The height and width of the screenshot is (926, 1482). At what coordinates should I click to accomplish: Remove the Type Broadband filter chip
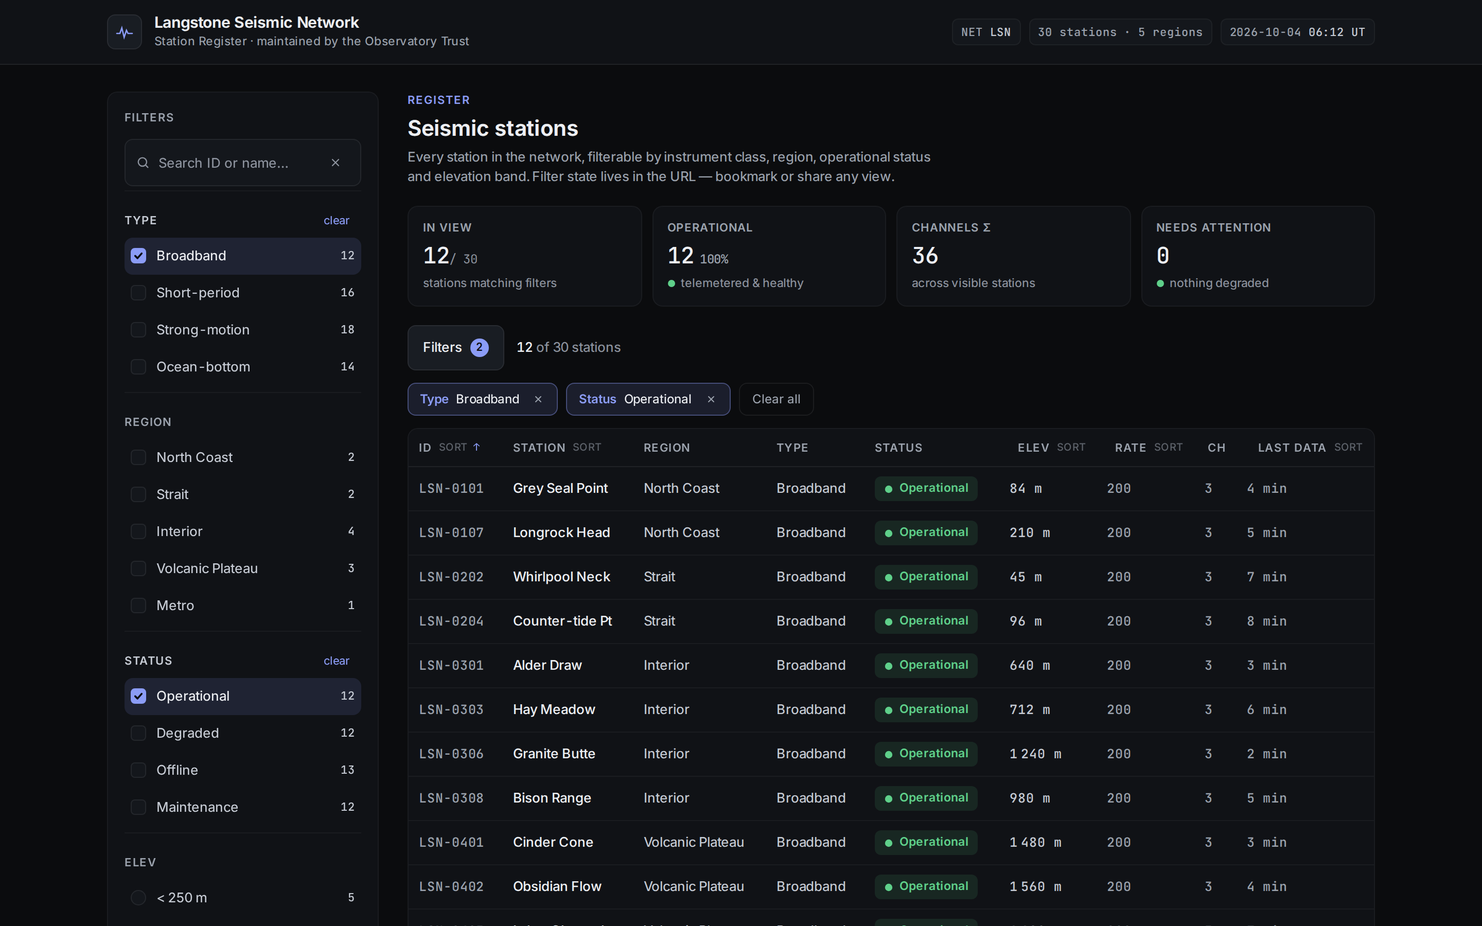tap(538, 399)
